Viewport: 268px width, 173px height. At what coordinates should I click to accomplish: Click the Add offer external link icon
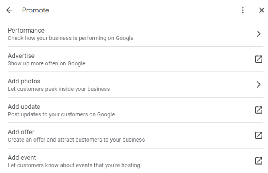coord(259,135)
